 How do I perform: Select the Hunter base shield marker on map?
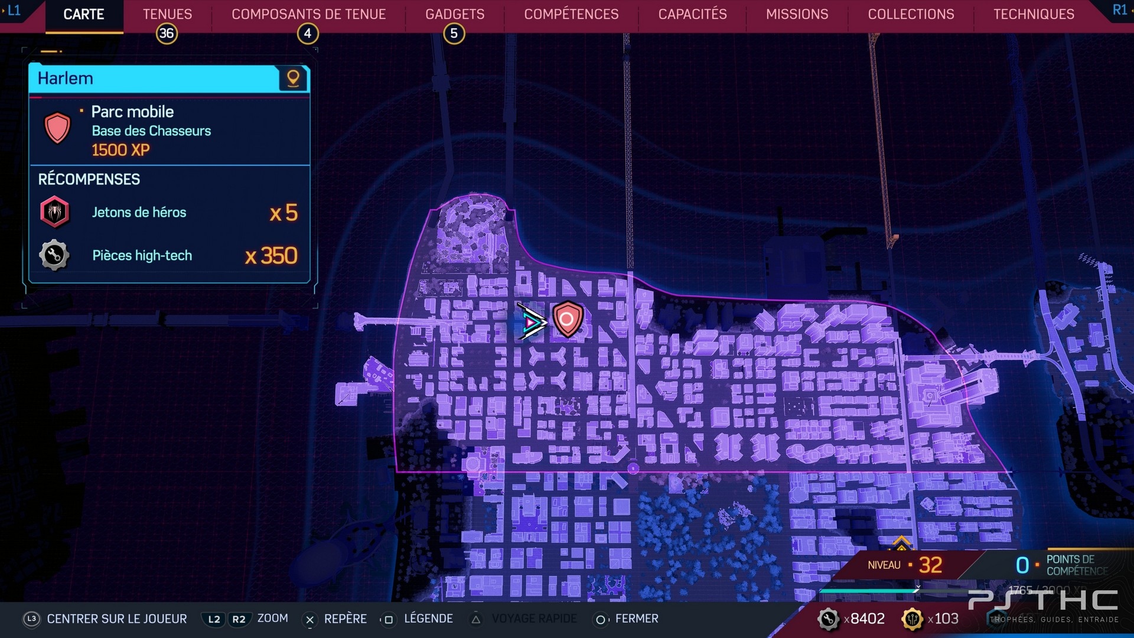568,319
